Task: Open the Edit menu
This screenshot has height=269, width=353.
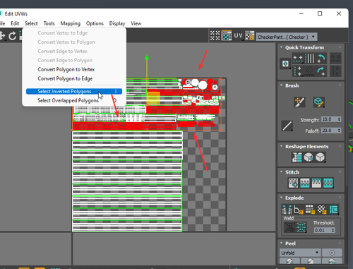Action: (x=15, y=23)
